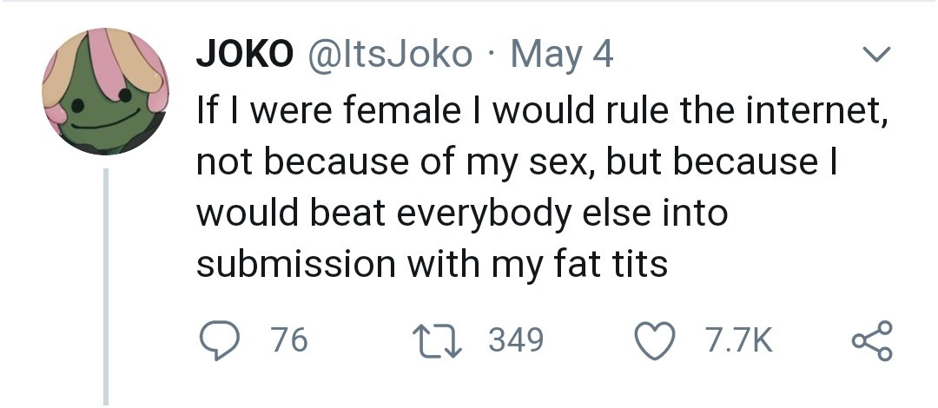Open the tweet by clicking its text
The image size is (938, 408).
click(521, 187)
